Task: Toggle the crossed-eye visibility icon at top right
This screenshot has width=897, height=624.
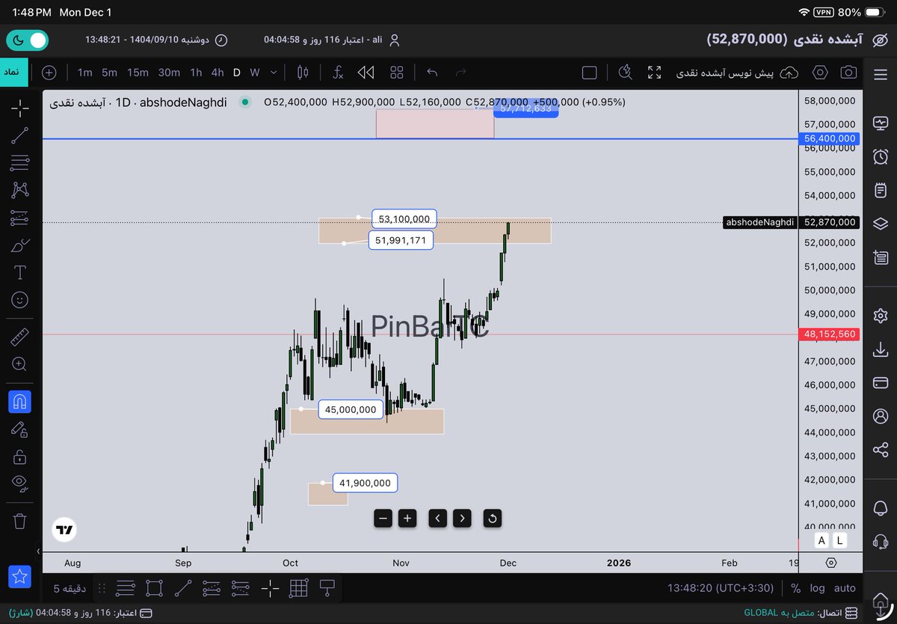Action: pos(880,40)
